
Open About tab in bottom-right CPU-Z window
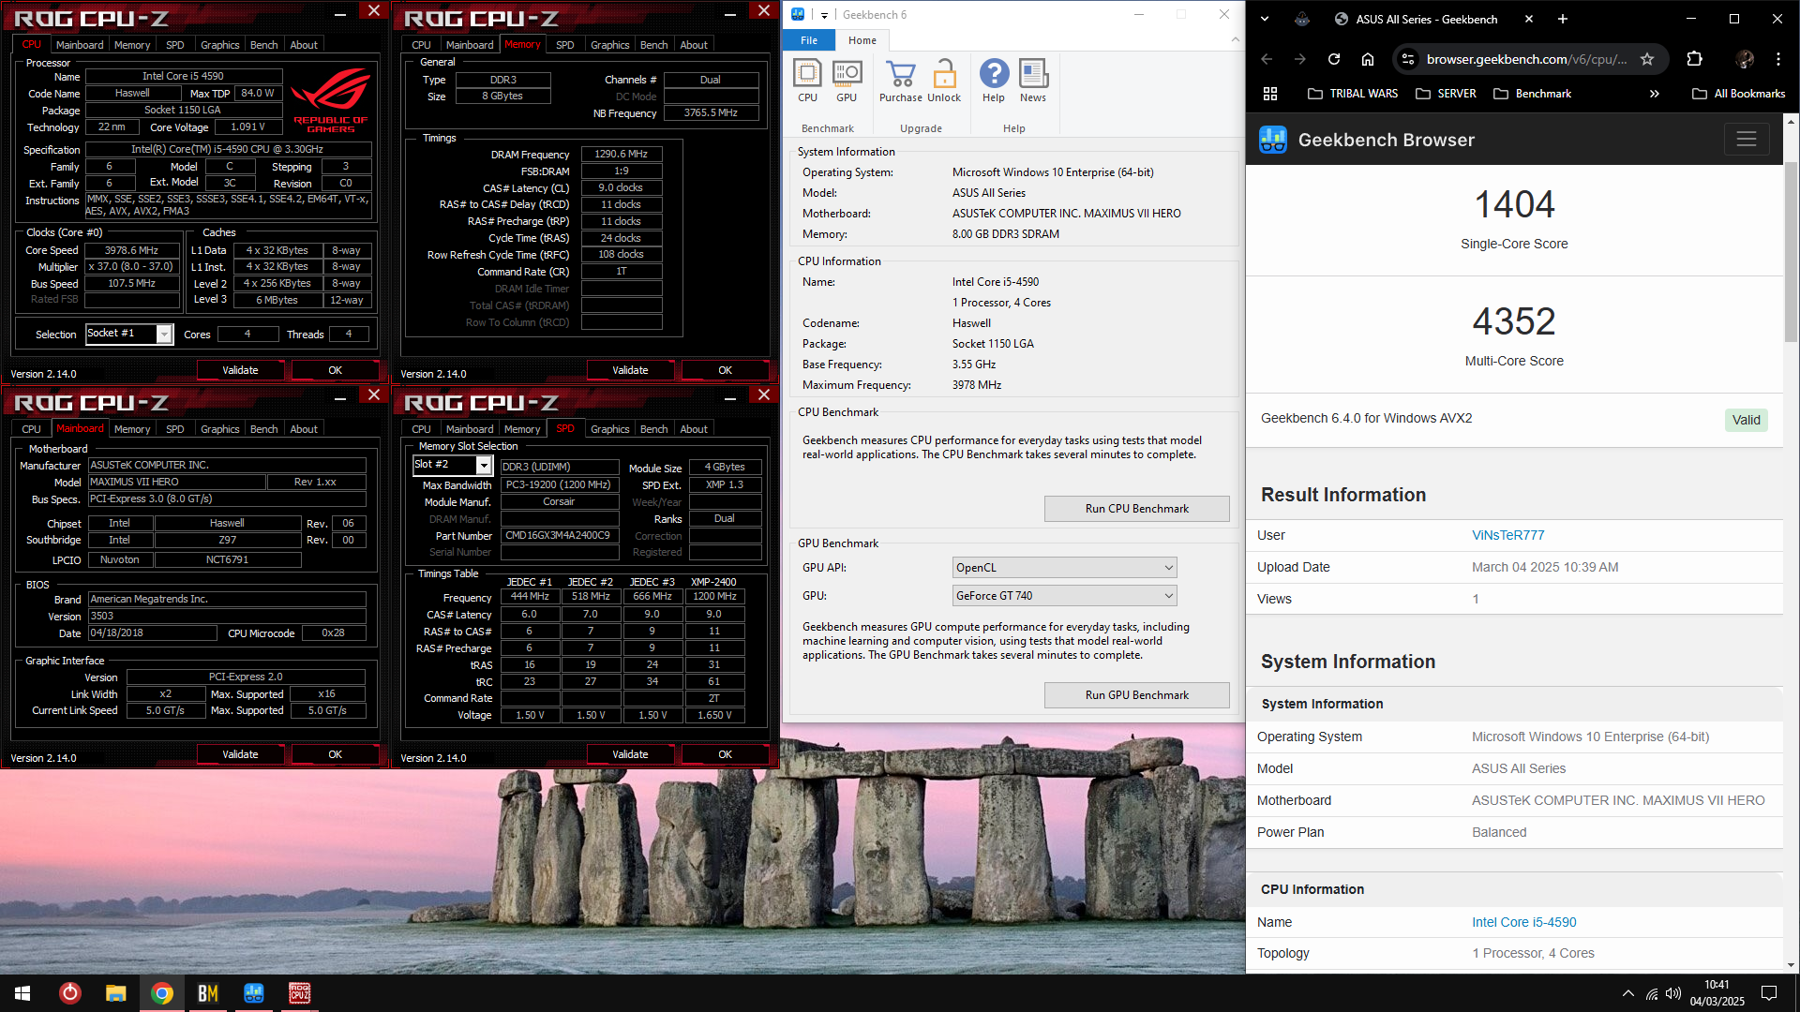click(694, 429)
